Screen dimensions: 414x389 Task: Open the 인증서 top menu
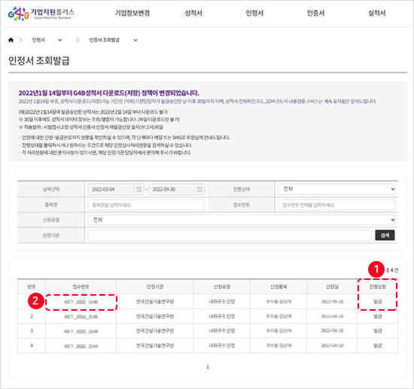[315, 13]
